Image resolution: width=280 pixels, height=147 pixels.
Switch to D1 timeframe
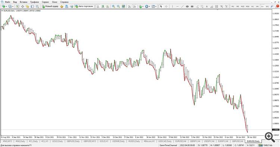[x=262, y=6]
